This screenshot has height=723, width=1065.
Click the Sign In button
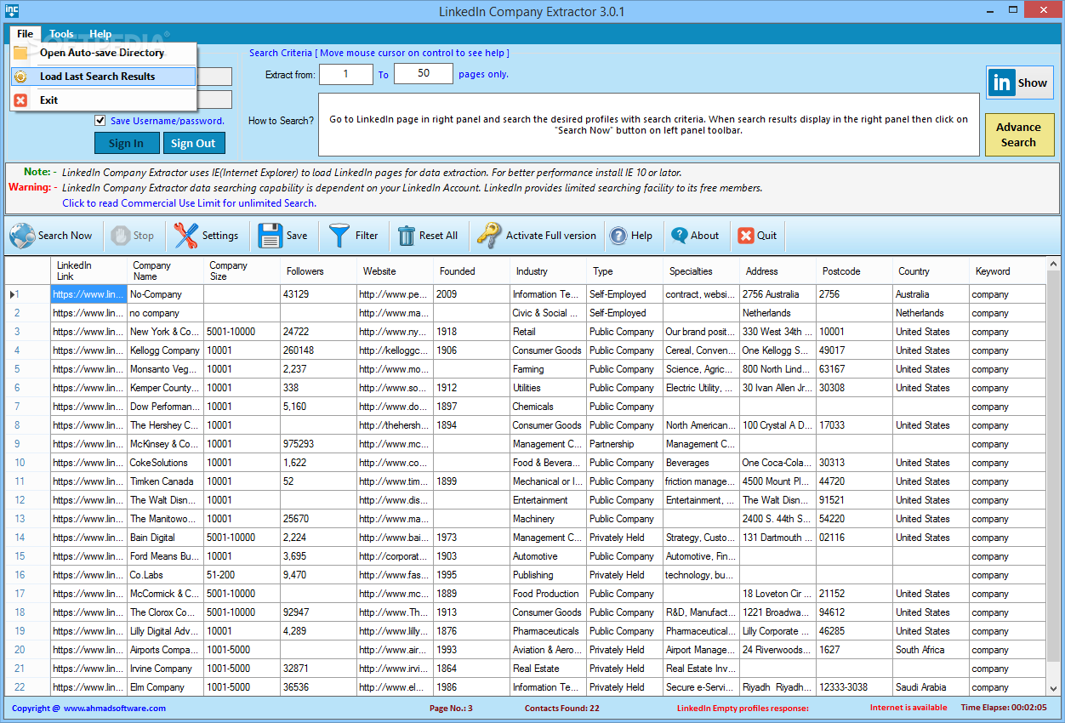click(x=126, y=143)
